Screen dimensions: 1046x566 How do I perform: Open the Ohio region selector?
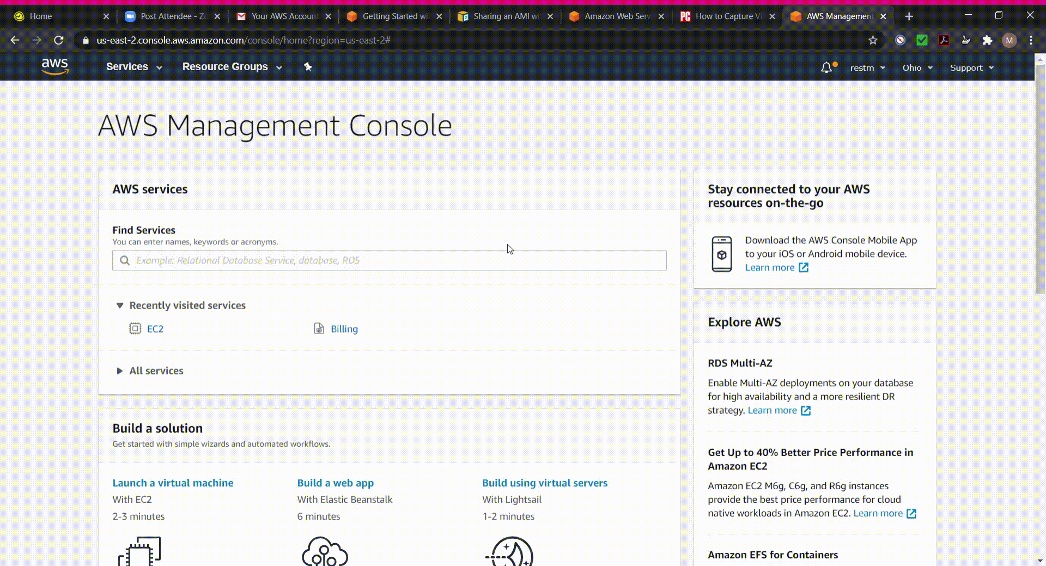pyautogui.click(x=917, y=68)
